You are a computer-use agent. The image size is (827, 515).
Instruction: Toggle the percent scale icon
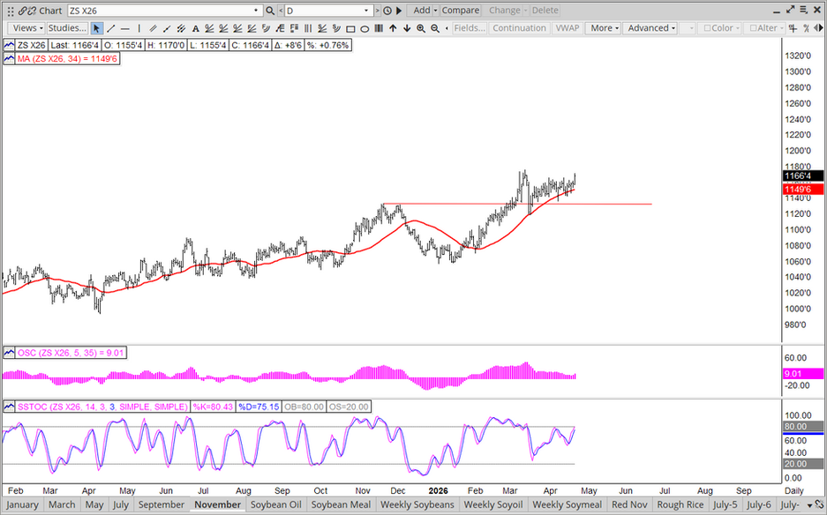807,28
